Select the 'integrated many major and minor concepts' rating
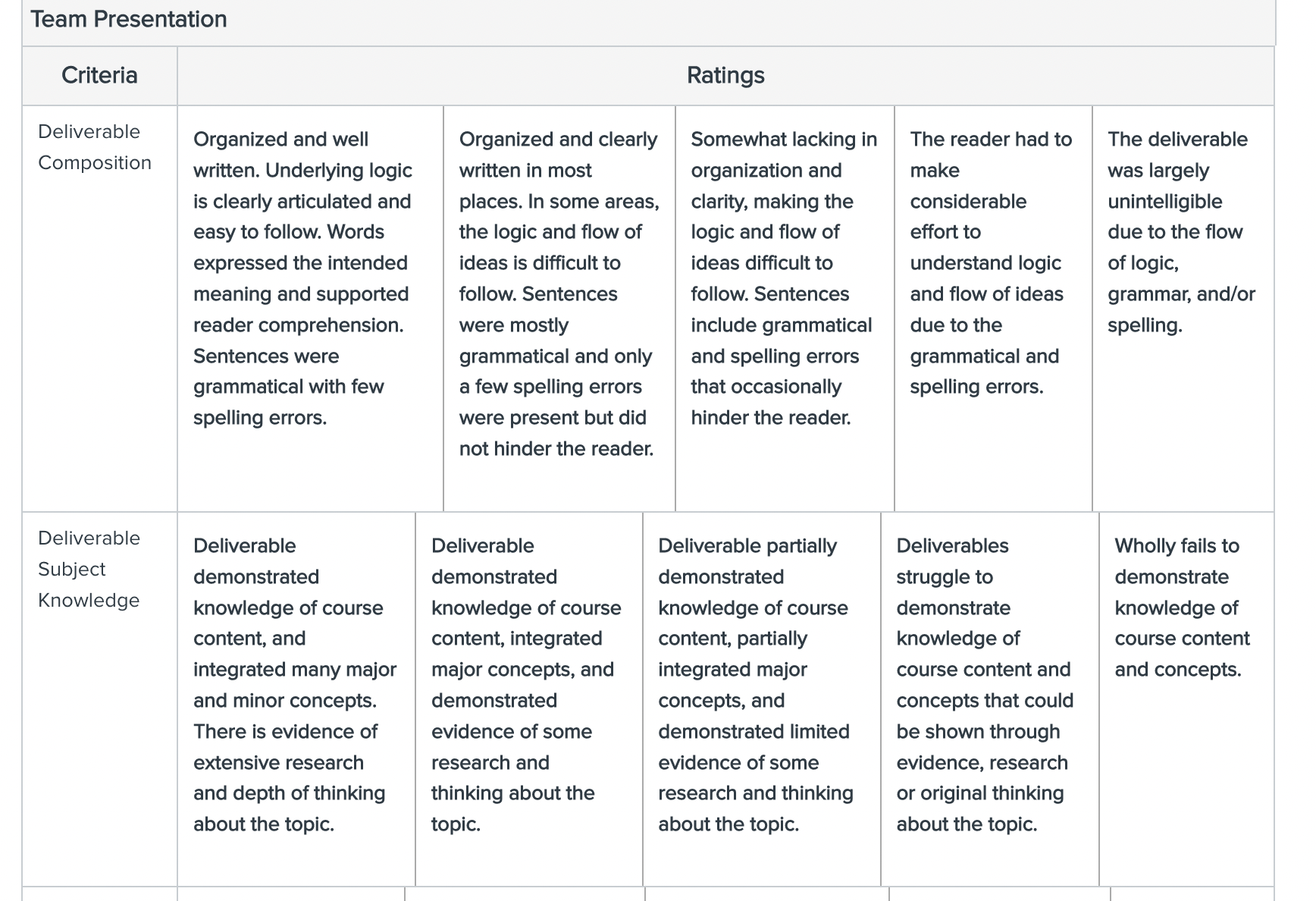Viewport: 1316px width, 901px height. click(296, 699)
